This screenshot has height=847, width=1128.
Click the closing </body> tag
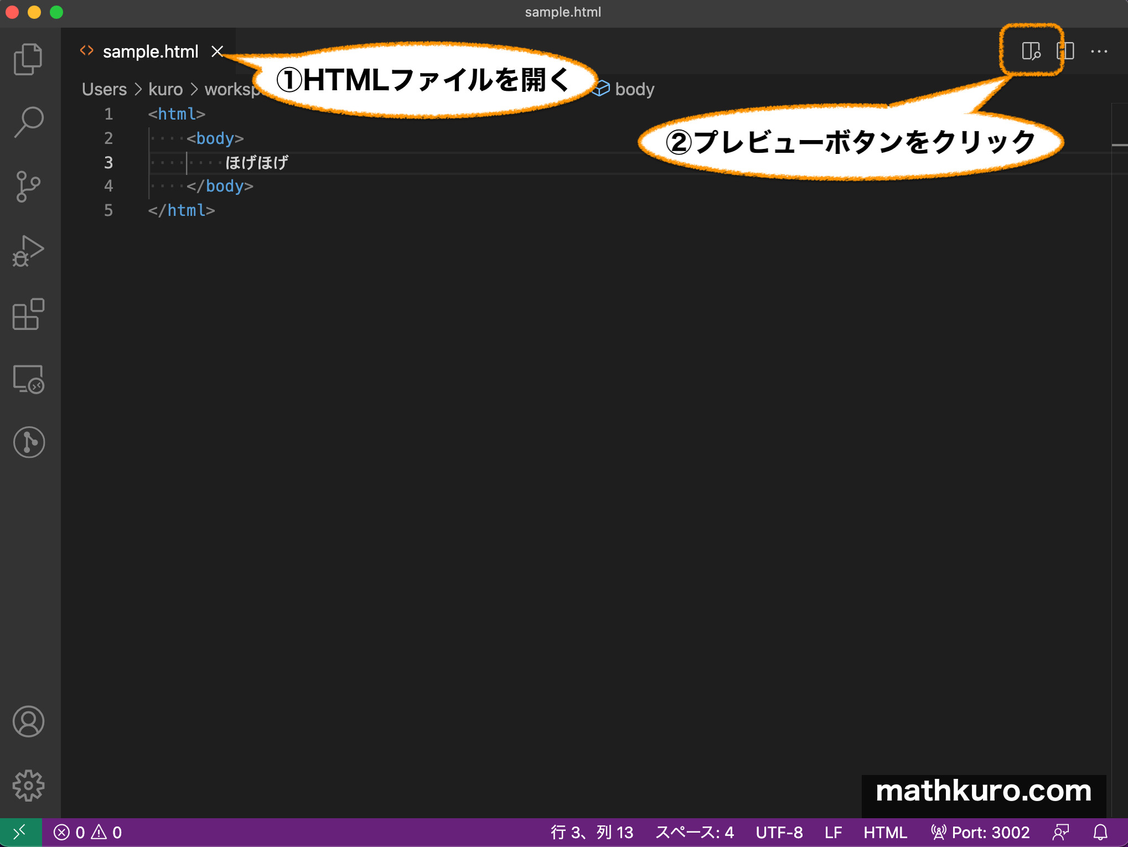coord(220,186)
